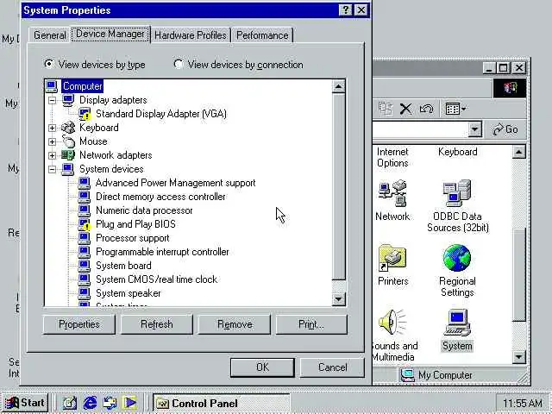Switch to the General tab

click(50, 35)
